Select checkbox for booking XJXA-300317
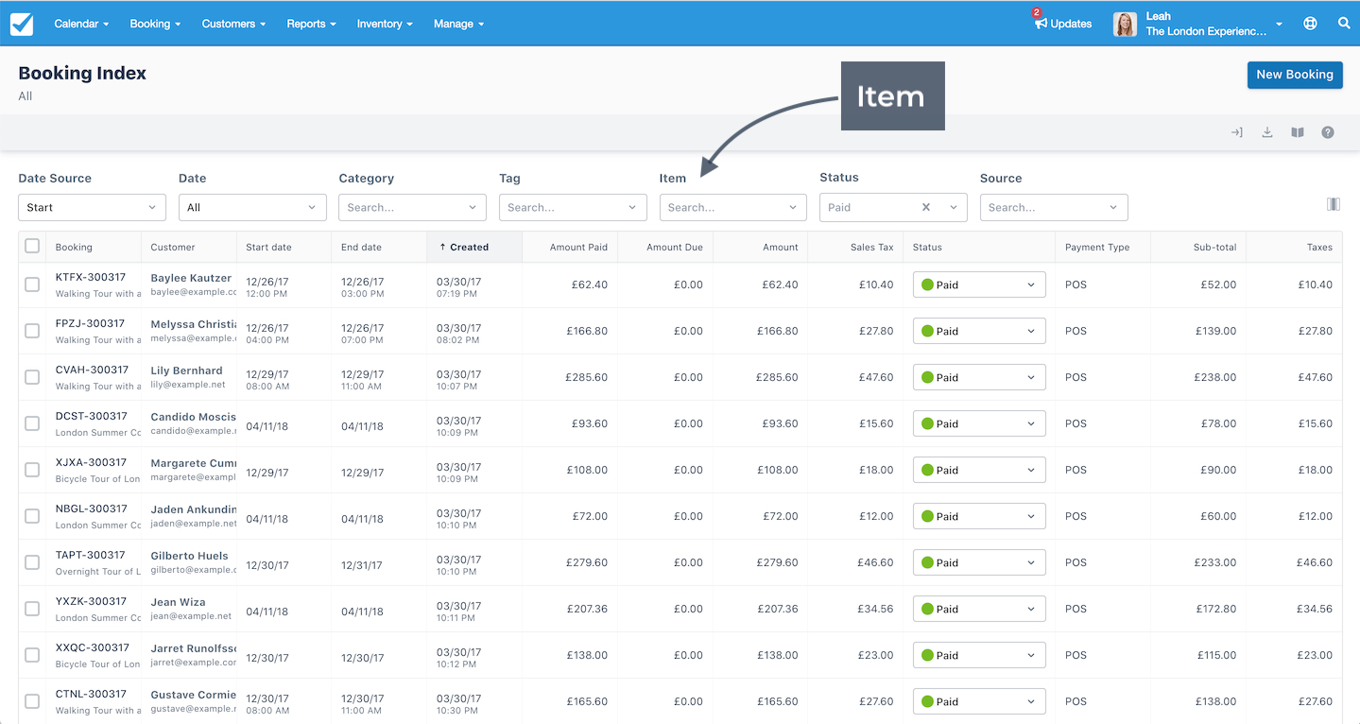This screenshot has height=724, width=1360. pos(32,470)
